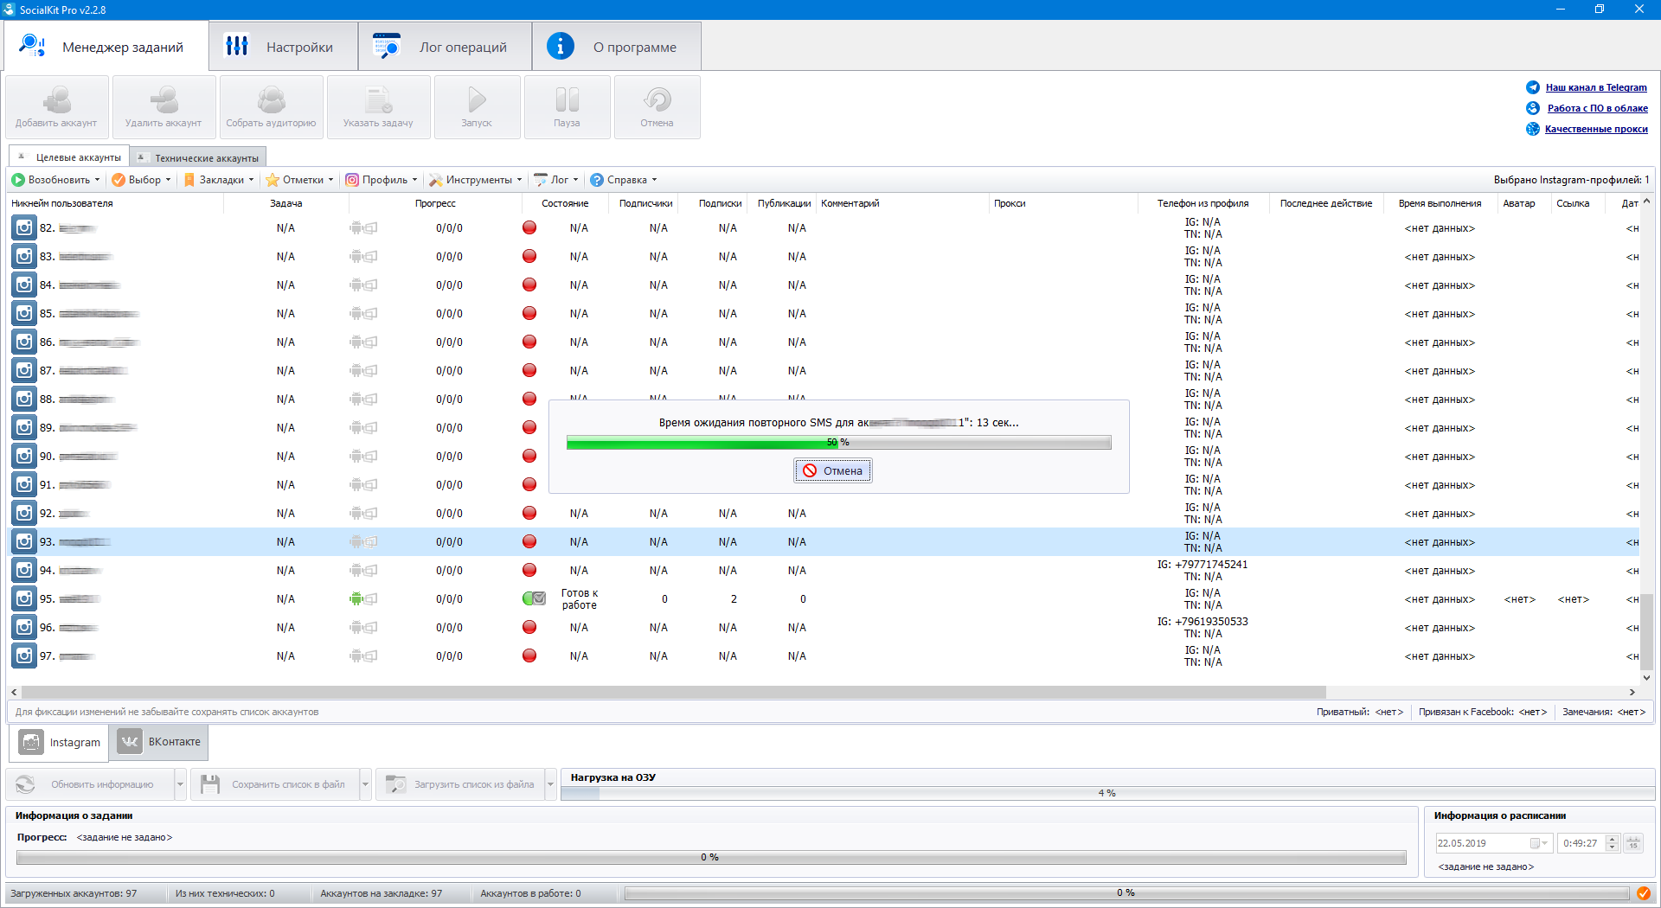The image size is (1661, 908).
Task: Click the Нагрузка на ОЗУ progress bar
Action: [x=1106, y=793]
